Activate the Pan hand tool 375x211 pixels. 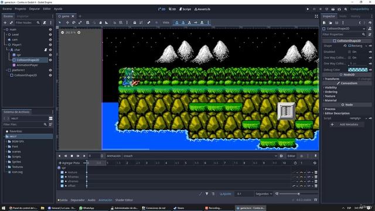point(100,22)
